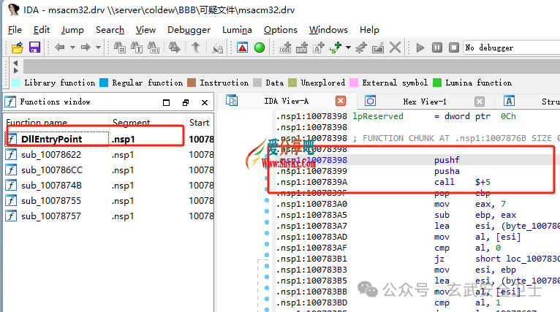This screenshot has height=312, width=560.
Task: Click the edit pencil toolbar icon
Action: [378, 47]
